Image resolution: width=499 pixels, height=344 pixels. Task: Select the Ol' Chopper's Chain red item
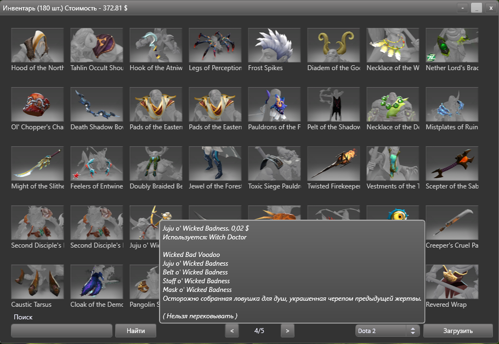[37, 104]
